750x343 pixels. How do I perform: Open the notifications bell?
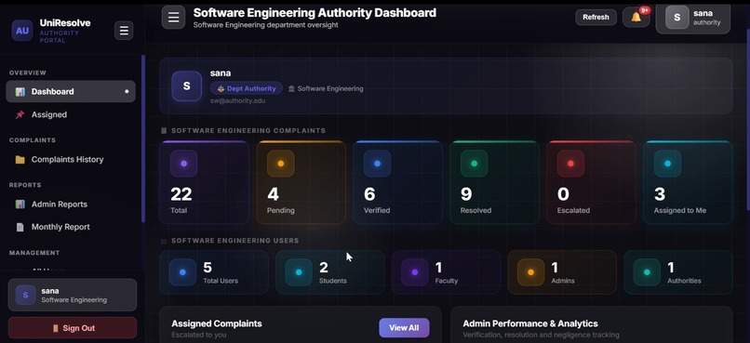coord(636,18)
